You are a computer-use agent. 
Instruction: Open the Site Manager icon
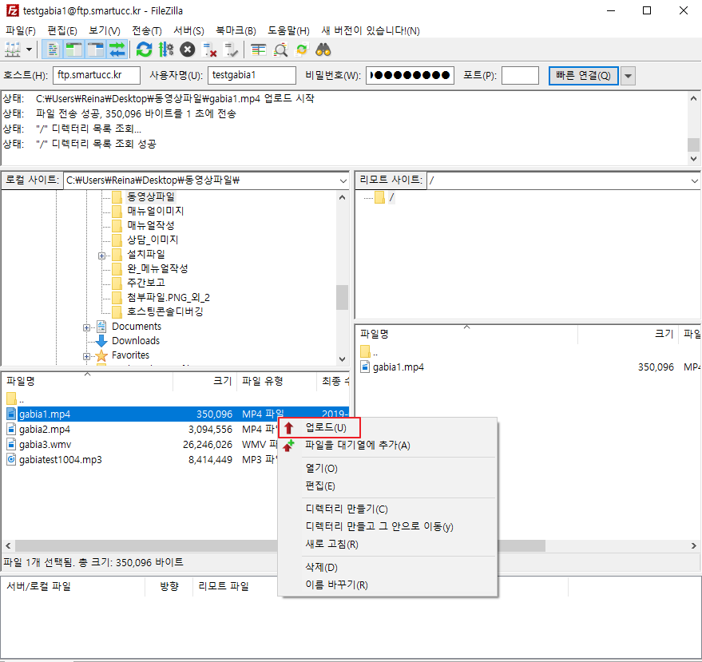(13, 50)
